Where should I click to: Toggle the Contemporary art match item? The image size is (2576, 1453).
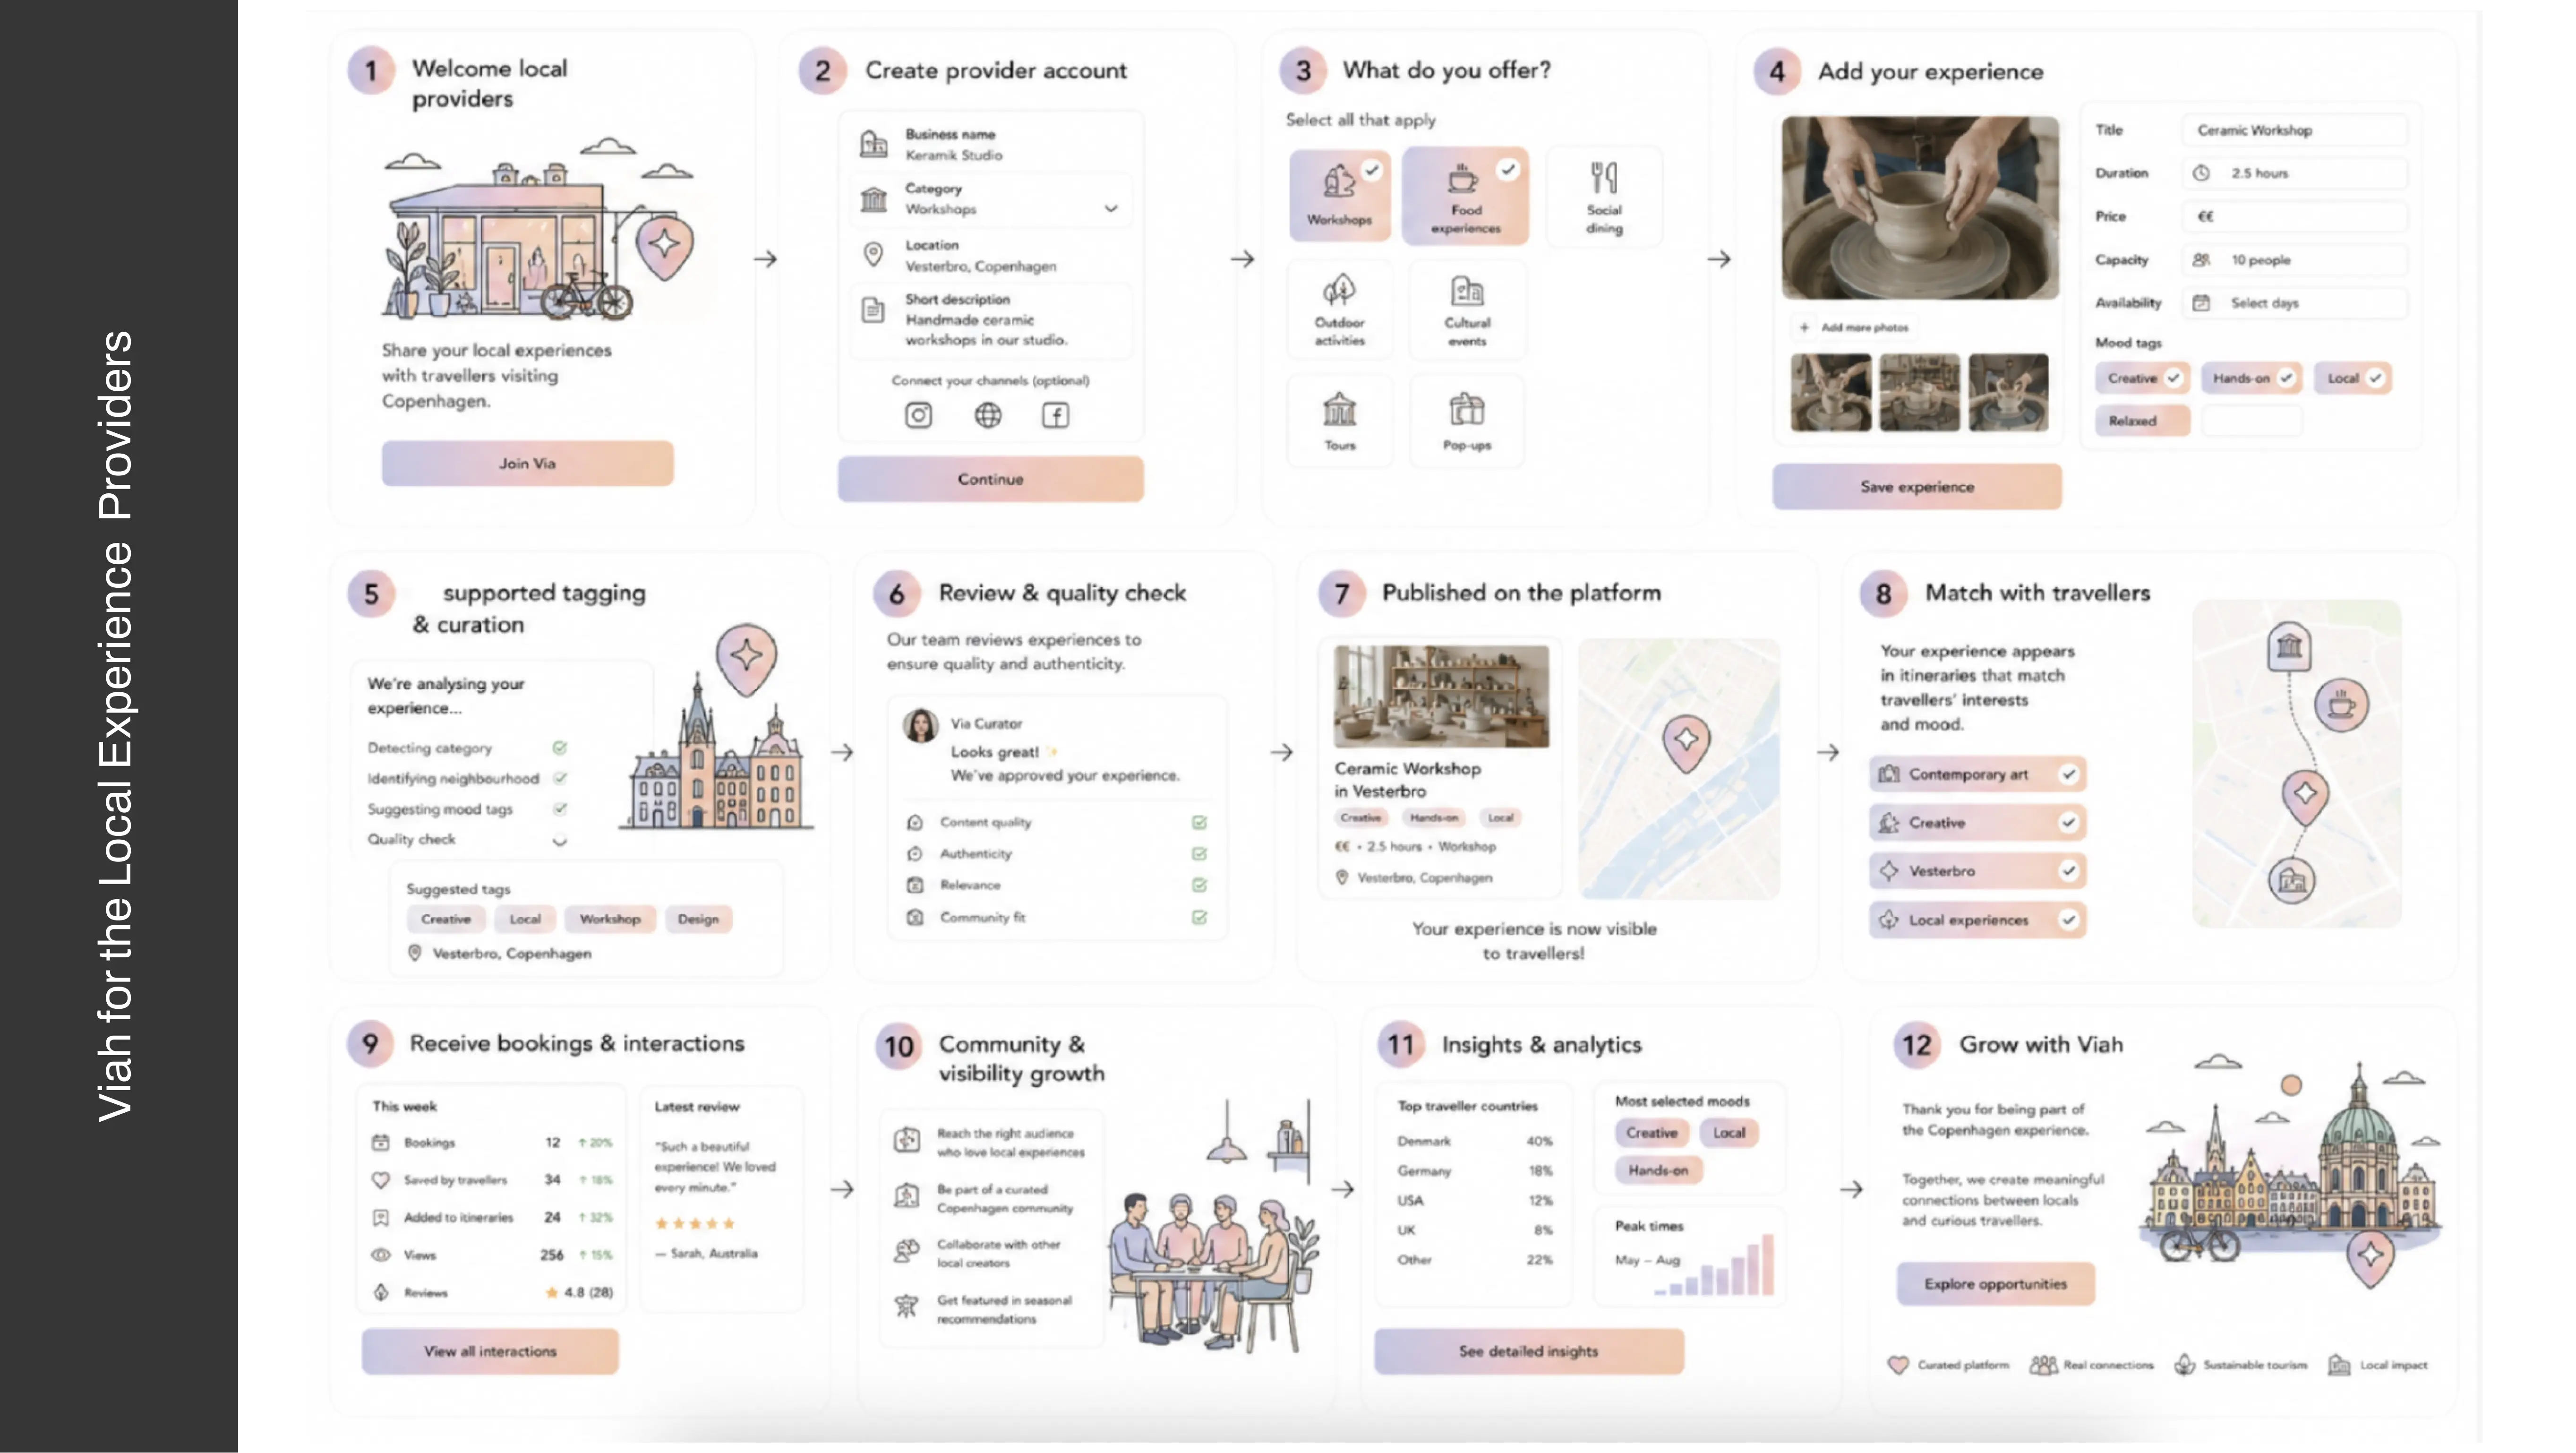tap(1977, 774)
